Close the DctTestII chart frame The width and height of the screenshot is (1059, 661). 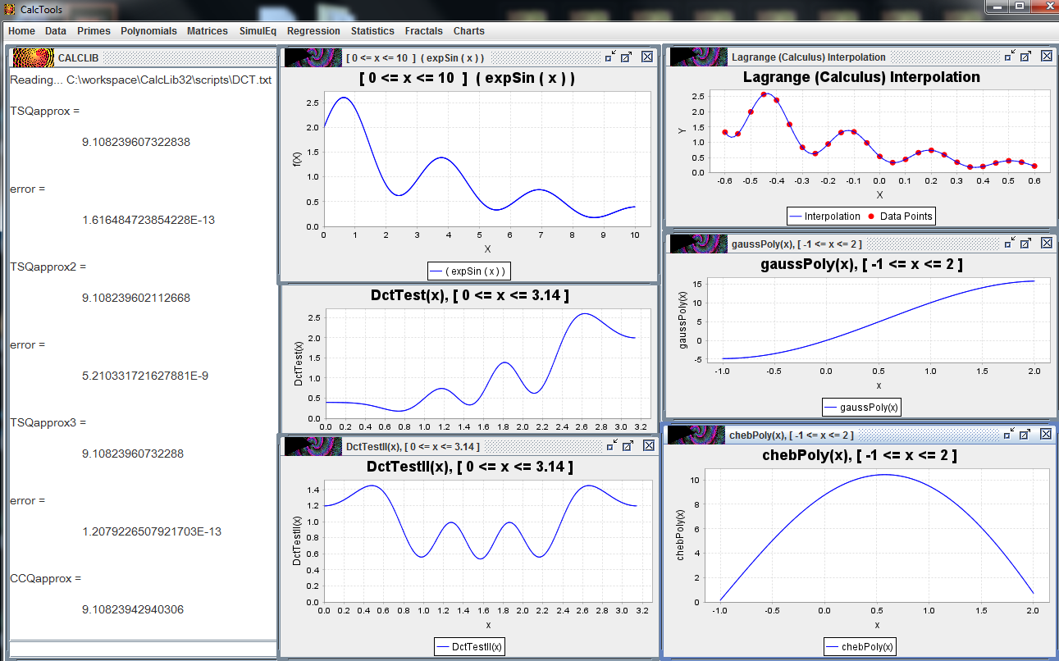pos(649,444)
